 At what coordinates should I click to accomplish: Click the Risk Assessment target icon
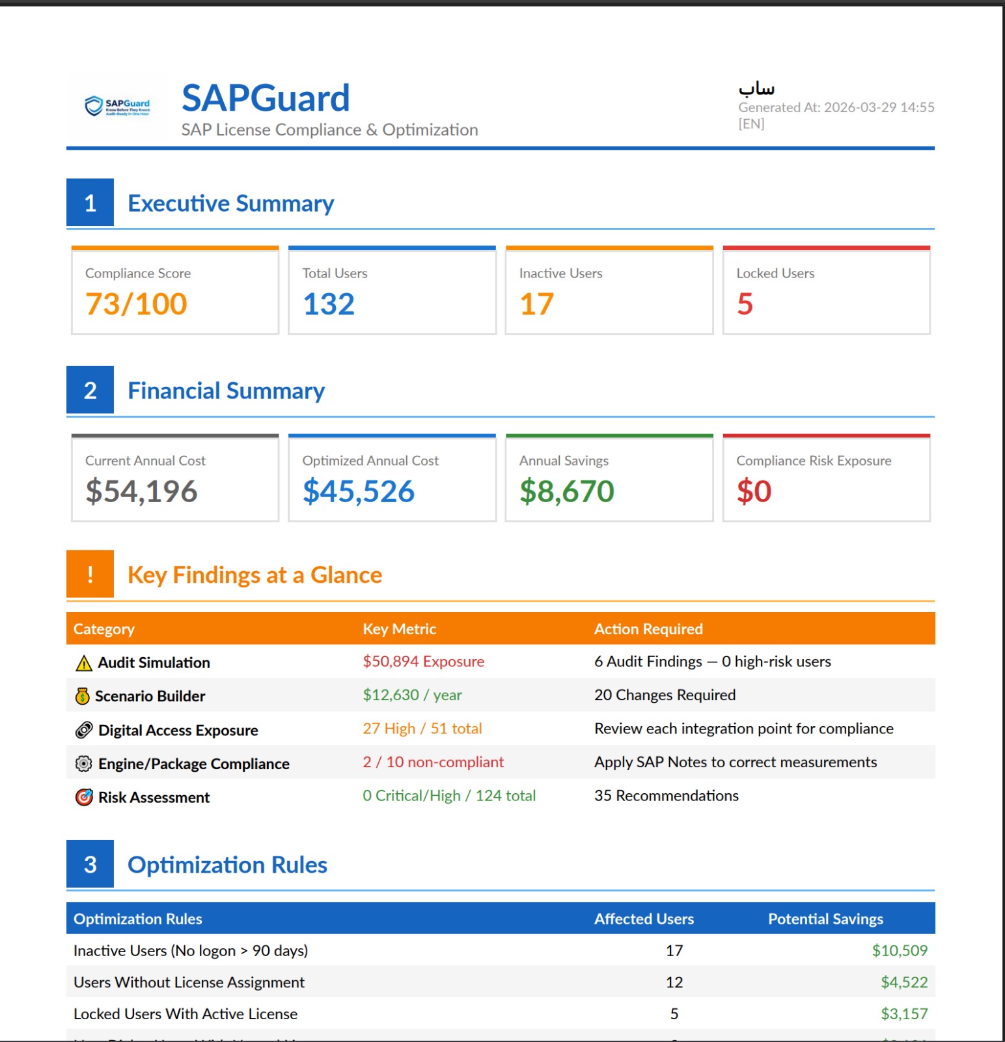click(84, 797)
